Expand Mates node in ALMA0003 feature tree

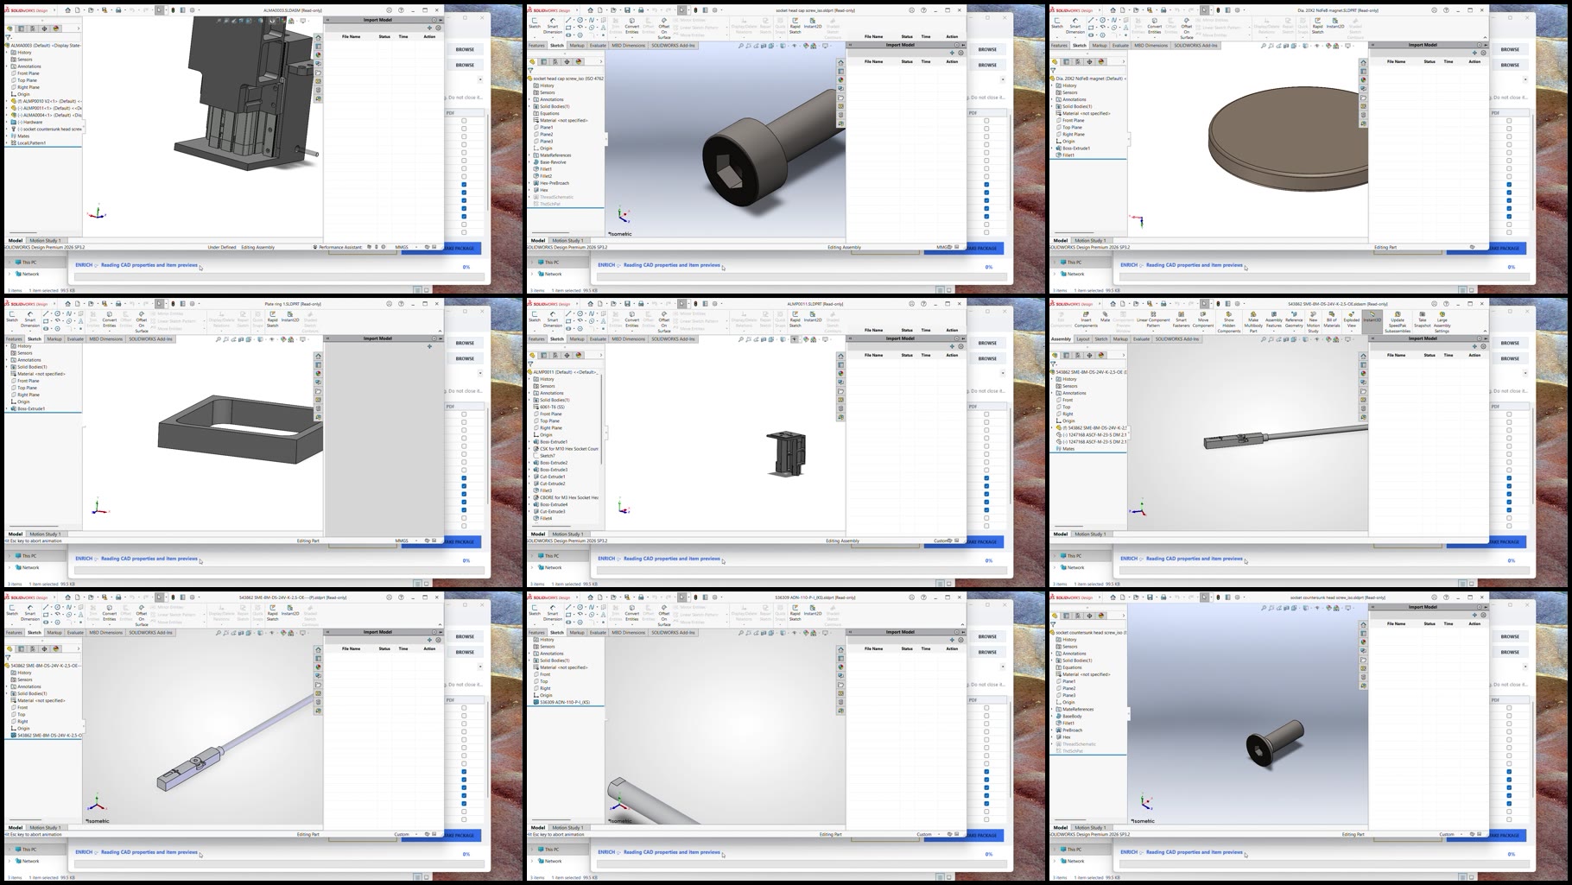pos(7,136)
